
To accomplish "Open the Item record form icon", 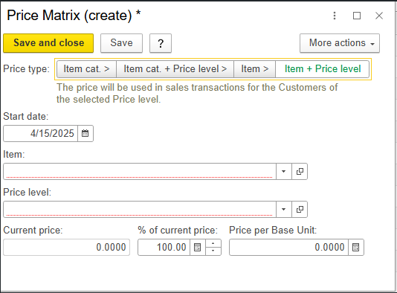I will pyautogui.click(x=300, y=172).
